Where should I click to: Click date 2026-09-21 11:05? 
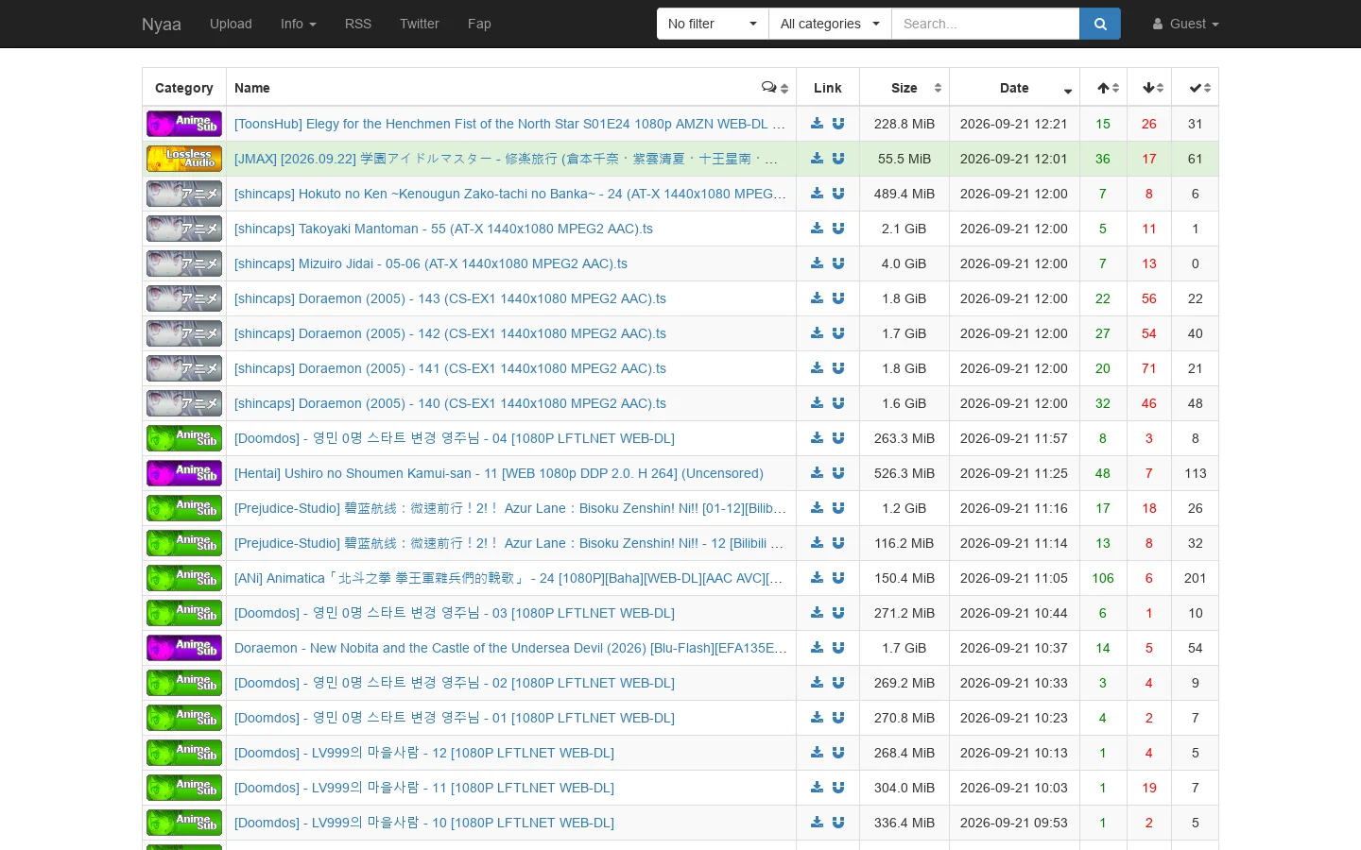[1014, 578]
